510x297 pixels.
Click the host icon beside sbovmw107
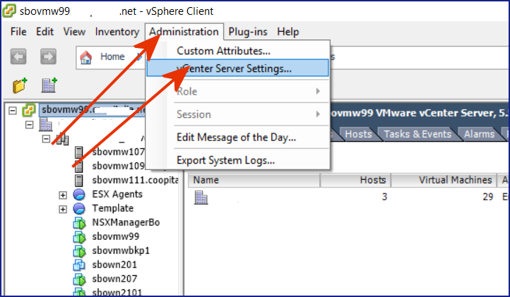point(78,152)
